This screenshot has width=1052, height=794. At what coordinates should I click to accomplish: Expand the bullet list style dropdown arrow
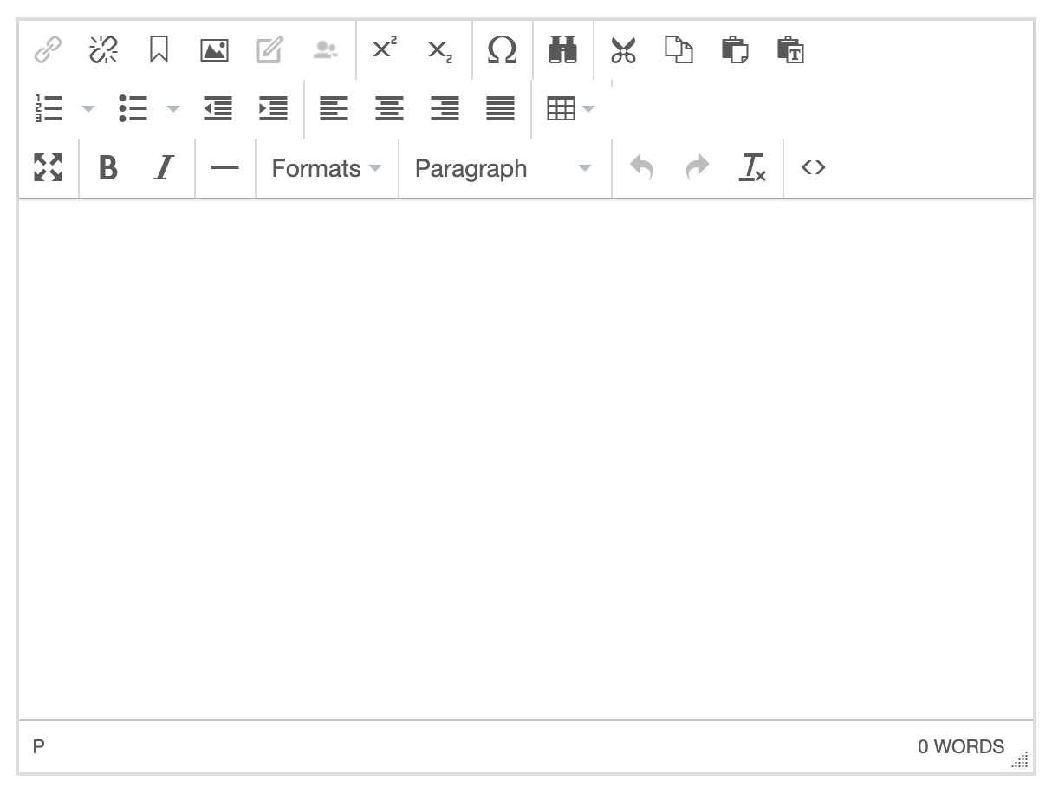(x=172, y=109)
